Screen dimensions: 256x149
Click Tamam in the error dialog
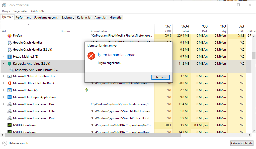[160, 77]
